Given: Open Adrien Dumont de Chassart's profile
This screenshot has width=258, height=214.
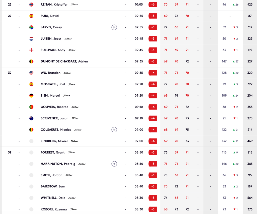Looking at the screenshot, I should click(x=64, y=61).
